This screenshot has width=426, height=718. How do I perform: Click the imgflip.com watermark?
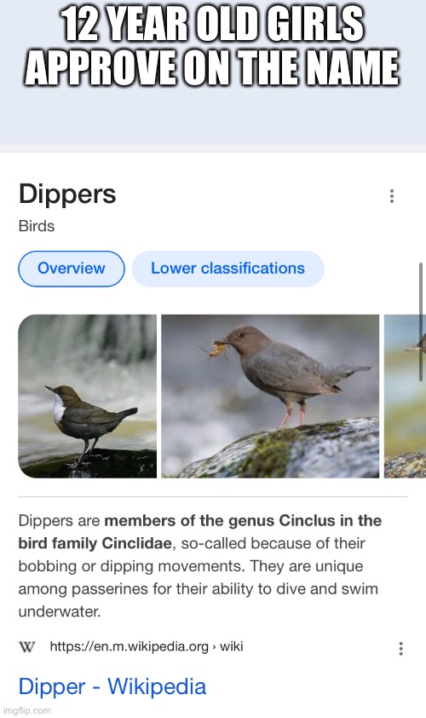[26, 710]
